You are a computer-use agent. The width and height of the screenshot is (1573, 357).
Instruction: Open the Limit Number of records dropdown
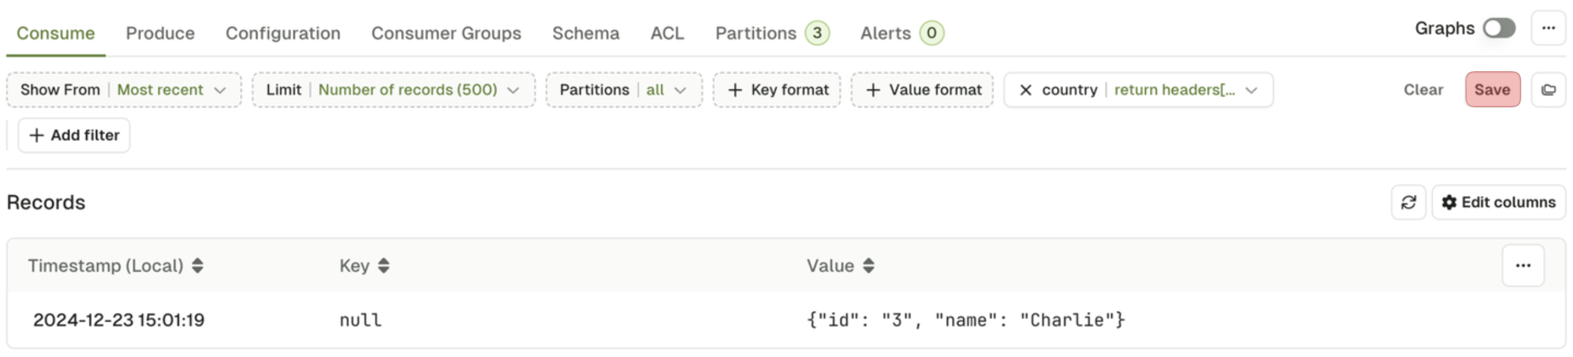393,90
